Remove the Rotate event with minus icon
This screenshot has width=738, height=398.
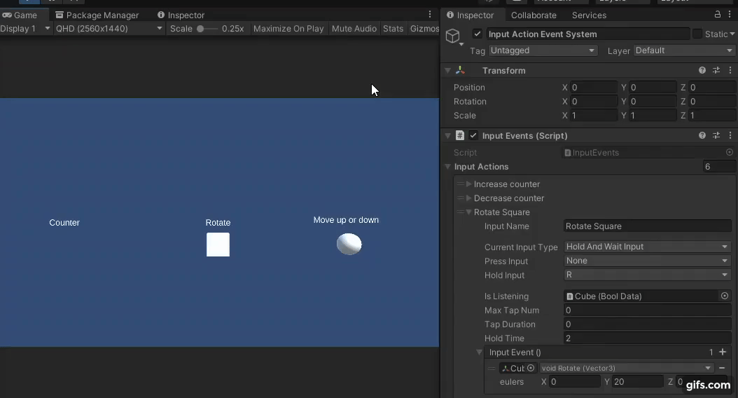coord(722,368)
